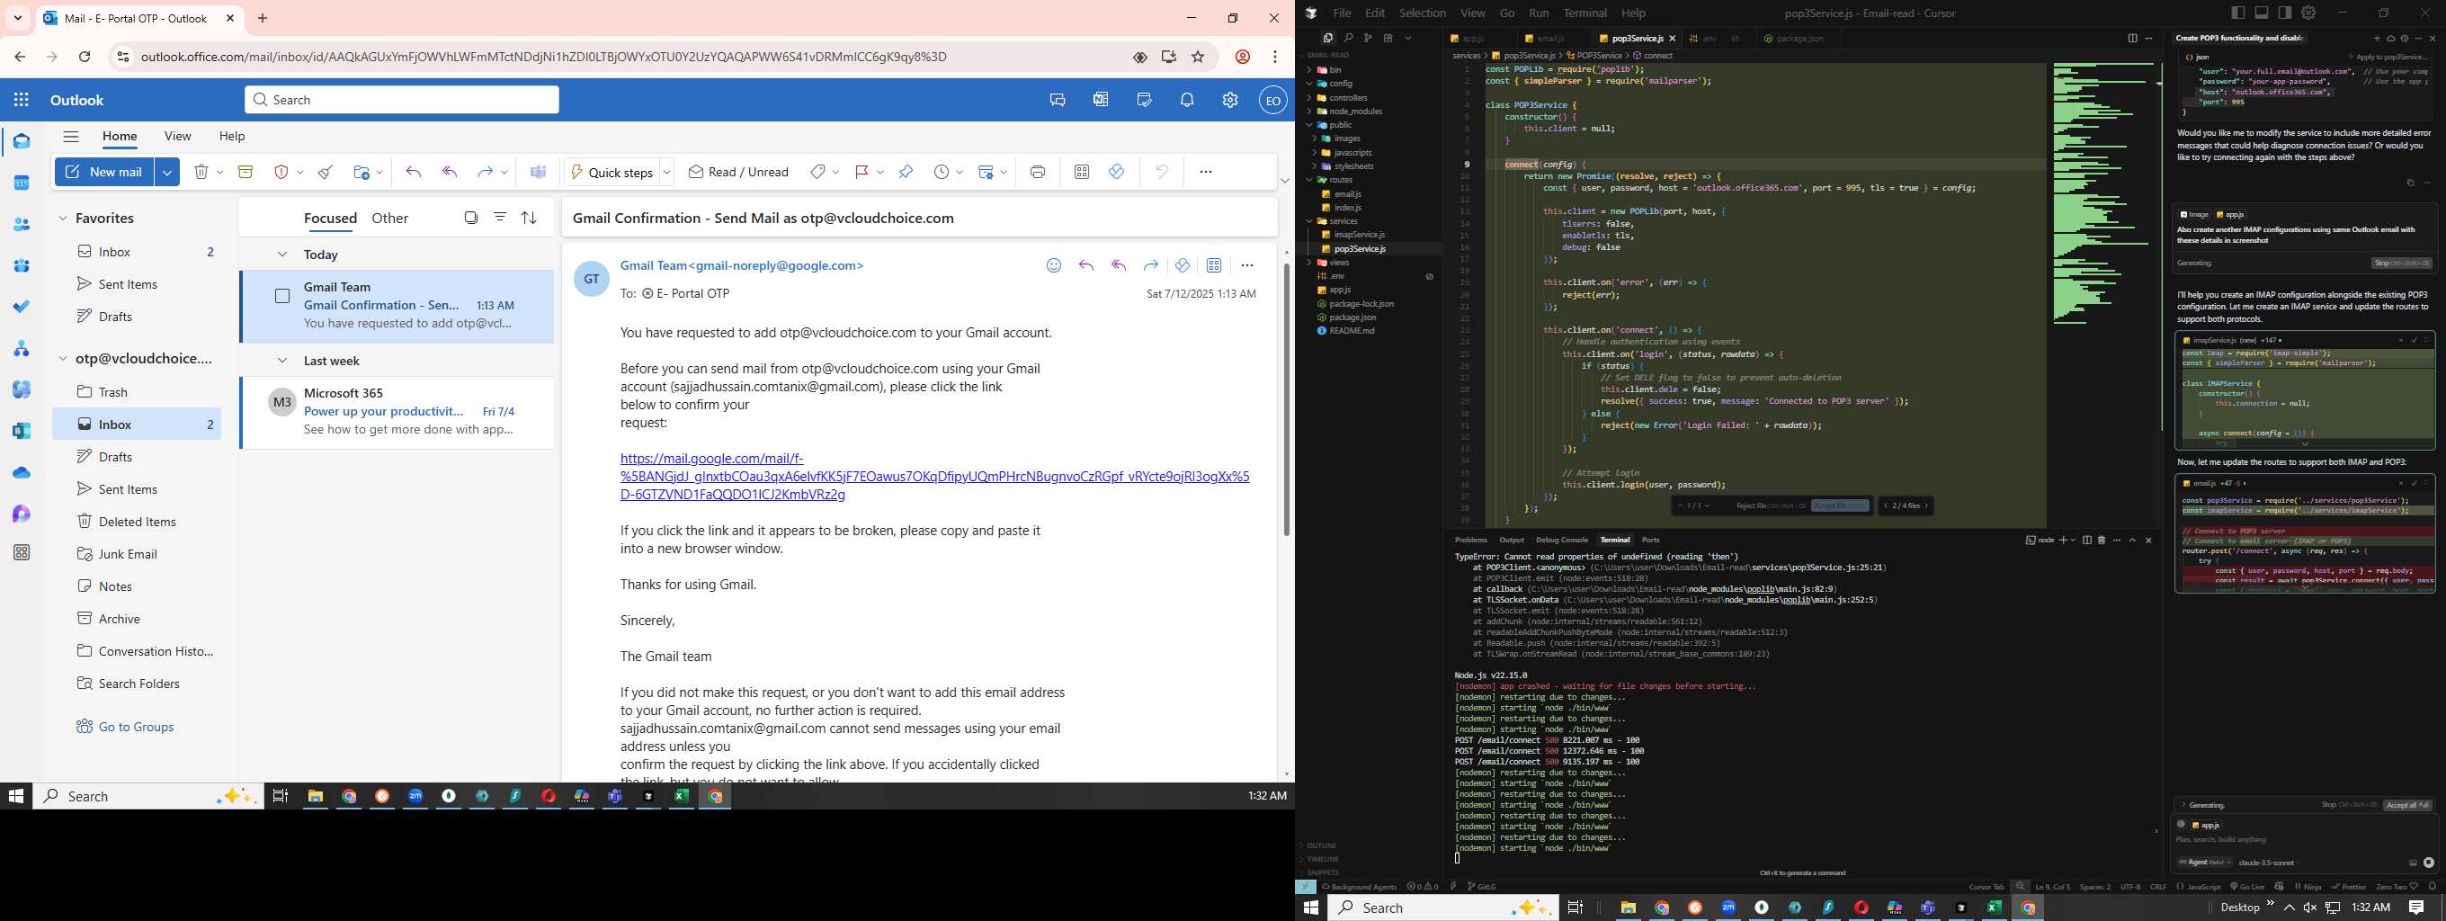Open File Explorer from the right taskbar

[1628, 908]
